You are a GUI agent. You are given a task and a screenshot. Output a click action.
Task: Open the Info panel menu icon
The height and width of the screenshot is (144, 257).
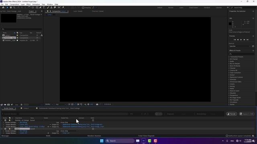[x=253, y=18]
